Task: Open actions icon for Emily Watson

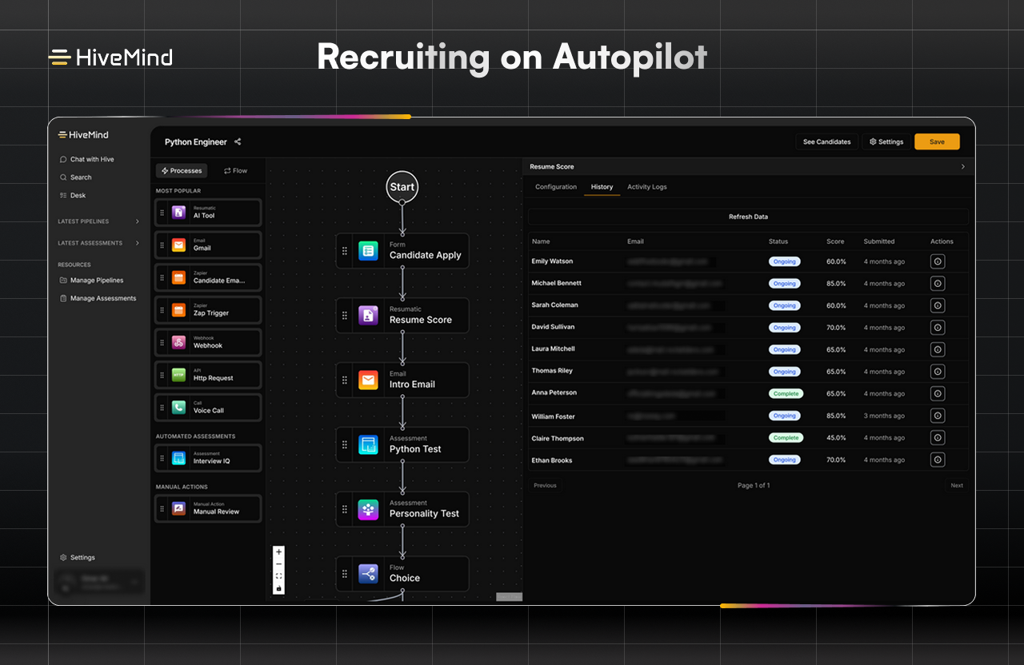Action: pyautogui.click(x=938, y=261)
